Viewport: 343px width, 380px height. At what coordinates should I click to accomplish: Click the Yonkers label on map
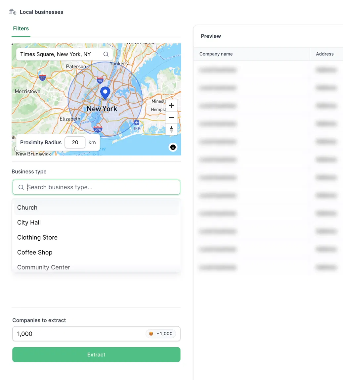(x=119, y=64)
